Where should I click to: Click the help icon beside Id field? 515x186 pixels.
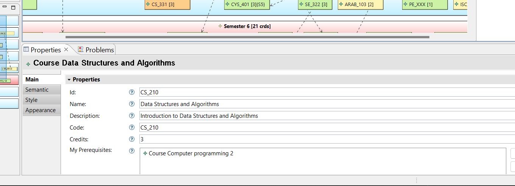(132, 92)
